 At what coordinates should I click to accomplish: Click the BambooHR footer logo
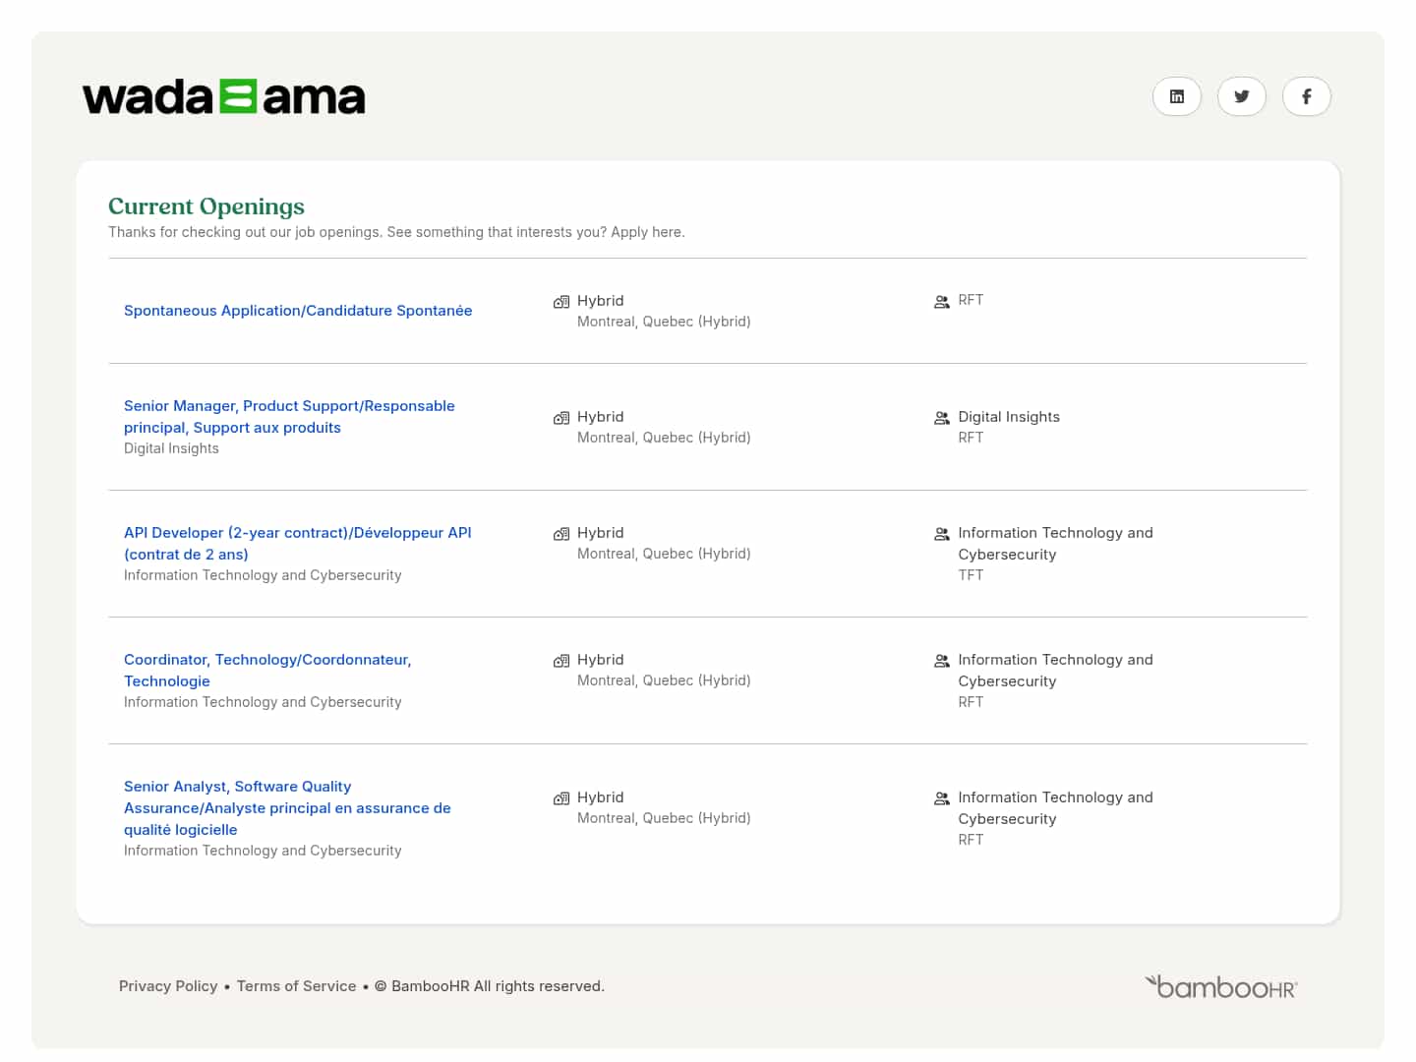(x=1221, y=986)
